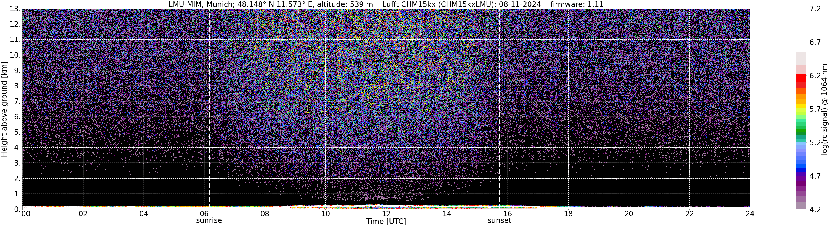Click x-axis tick label 22
Viewport: 830px width, 227px height.
point(689,214)
